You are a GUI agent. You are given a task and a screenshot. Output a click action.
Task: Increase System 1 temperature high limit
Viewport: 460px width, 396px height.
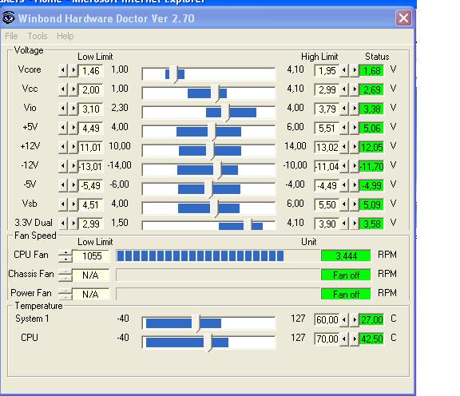click(x=355, y=319)
